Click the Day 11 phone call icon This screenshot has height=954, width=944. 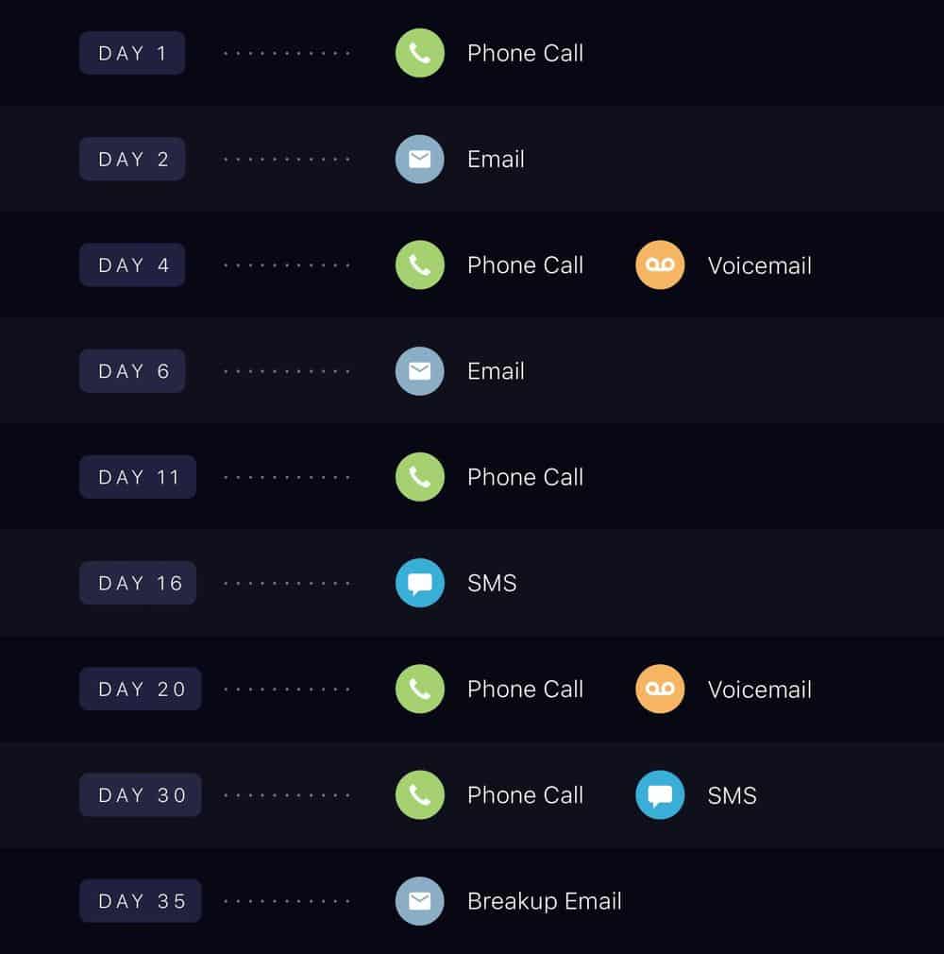[420, 477]
